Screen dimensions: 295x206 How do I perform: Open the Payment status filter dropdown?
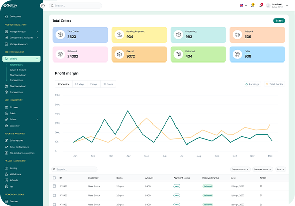pos(241,169)
